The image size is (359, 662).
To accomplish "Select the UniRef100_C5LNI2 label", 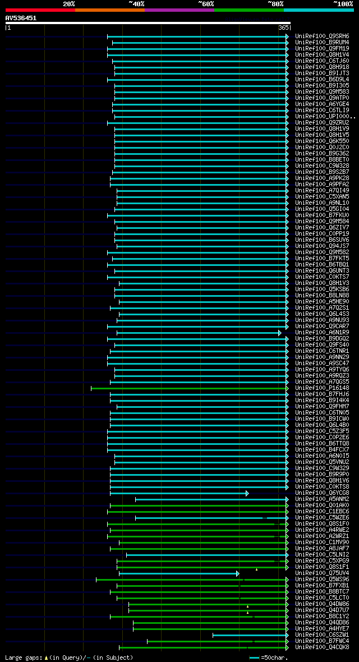I will click(322, 555).
